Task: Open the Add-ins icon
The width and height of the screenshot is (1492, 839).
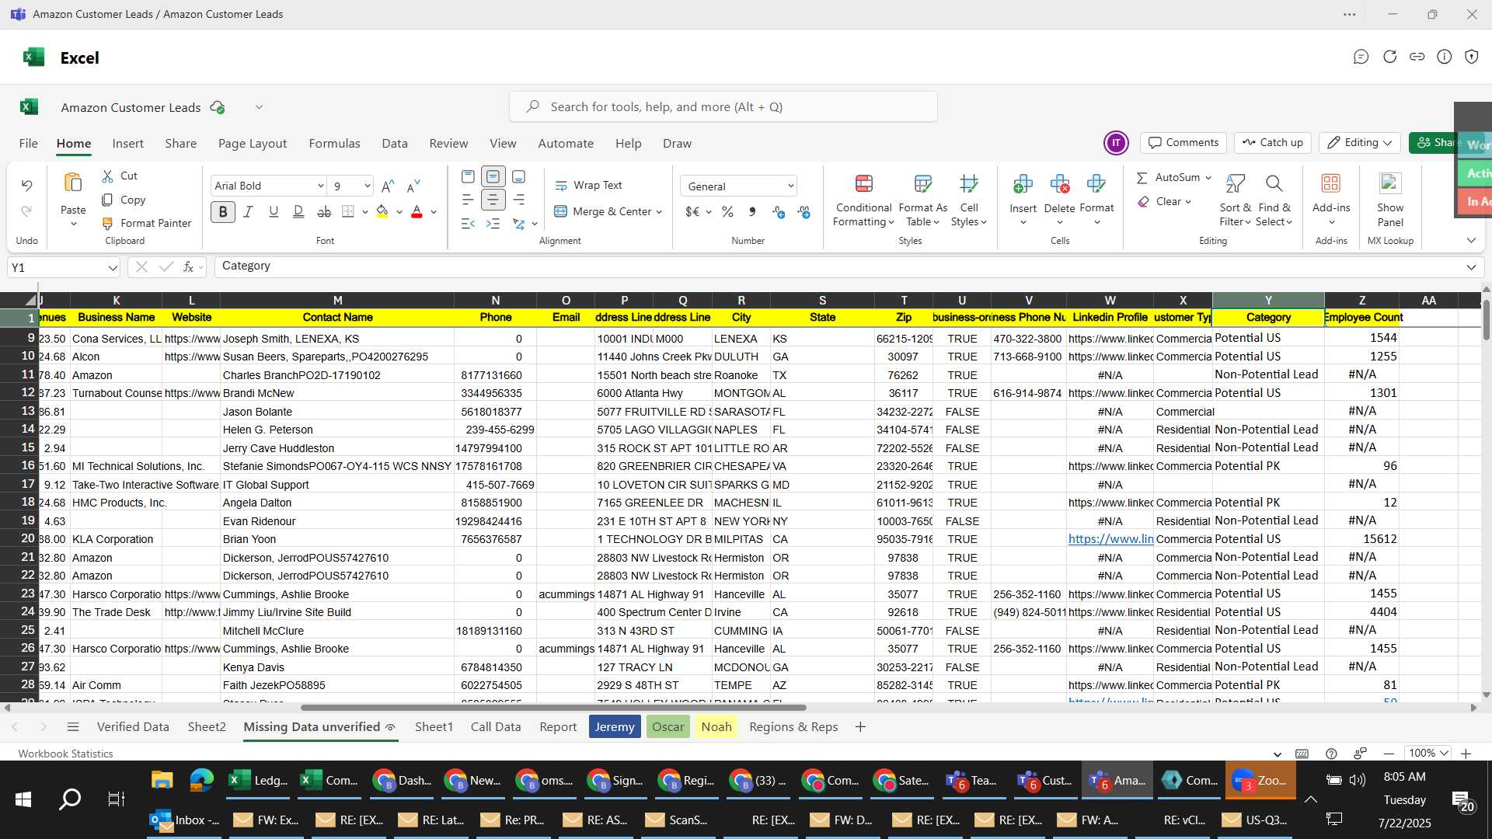Action: tap(1330, 183)
